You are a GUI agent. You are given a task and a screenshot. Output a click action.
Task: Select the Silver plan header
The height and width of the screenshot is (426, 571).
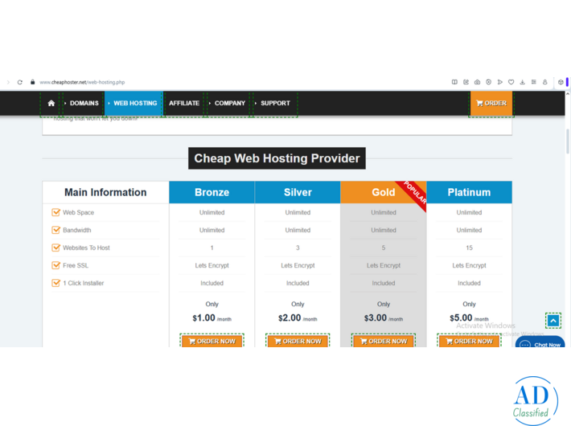click(x=298, y=192)
